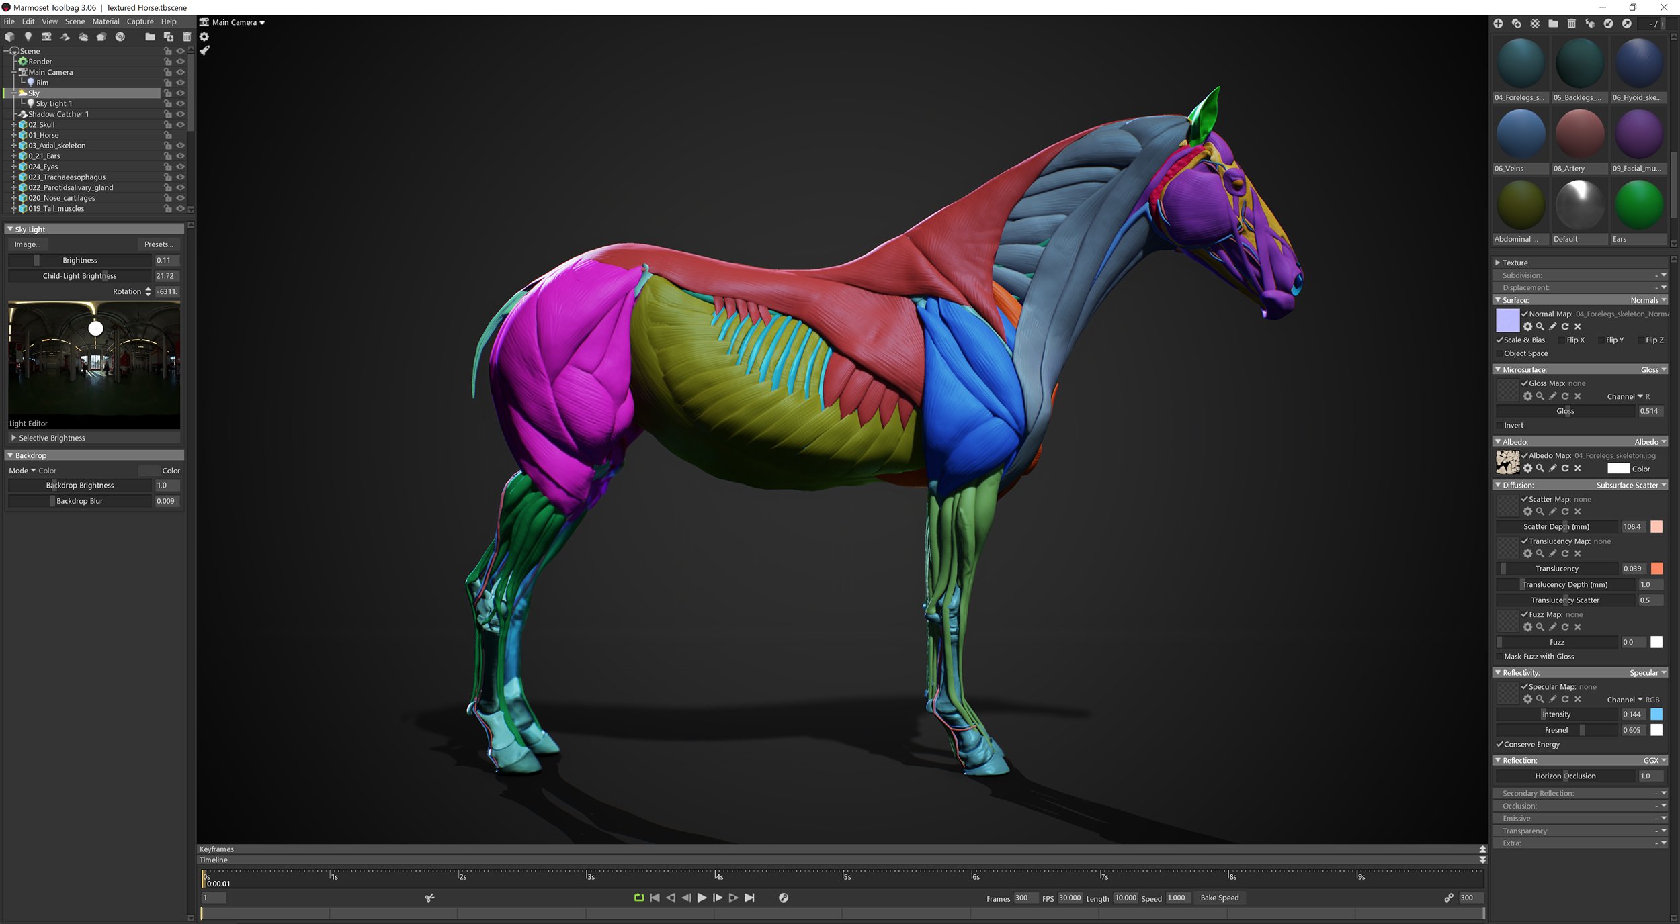Open the Capture menu

click(140, 21)
